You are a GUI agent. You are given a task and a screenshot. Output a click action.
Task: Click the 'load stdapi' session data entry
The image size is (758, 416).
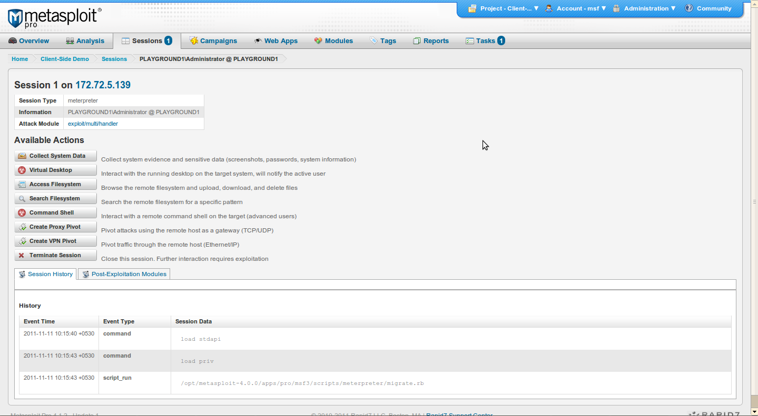coord(201,339)
